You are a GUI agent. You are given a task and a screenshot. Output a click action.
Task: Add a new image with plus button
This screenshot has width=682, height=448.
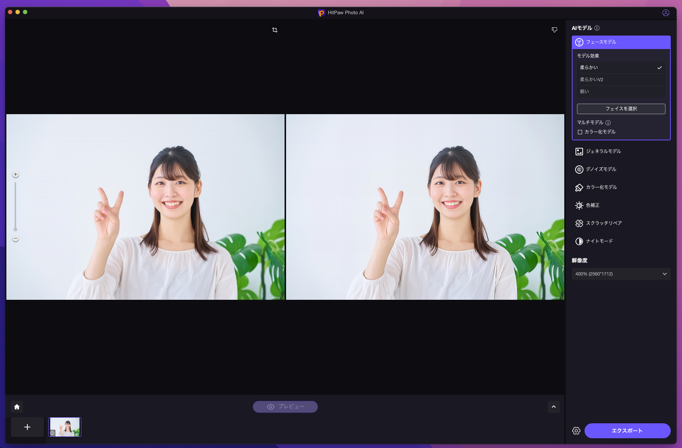coord(27,427)
